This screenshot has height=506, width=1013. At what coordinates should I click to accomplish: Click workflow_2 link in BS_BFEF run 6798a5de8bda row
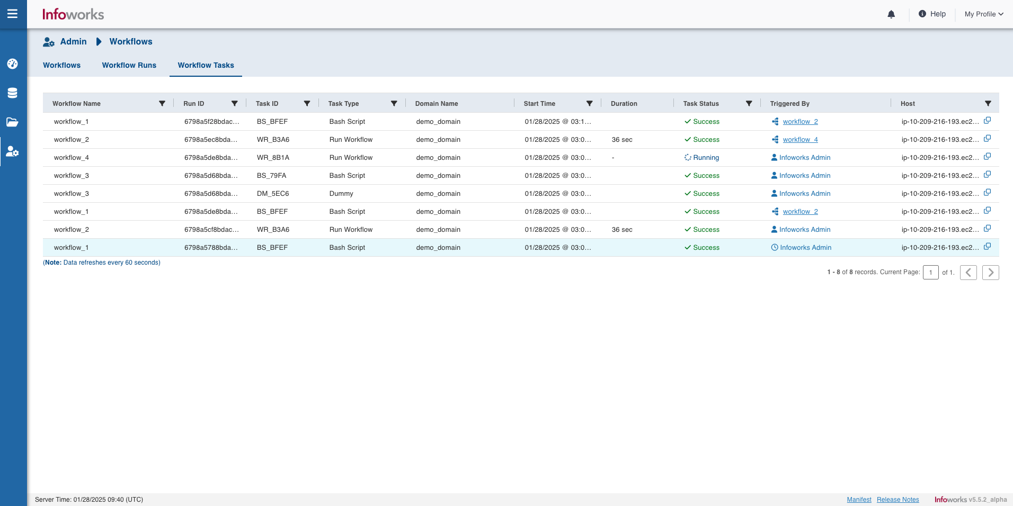pos(801,212)
